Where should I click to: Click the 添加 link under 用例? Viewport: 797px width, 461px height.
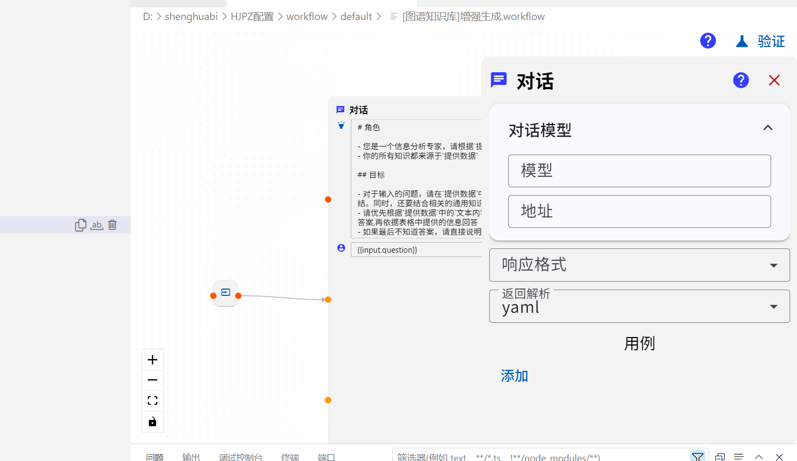click(514, 376)
